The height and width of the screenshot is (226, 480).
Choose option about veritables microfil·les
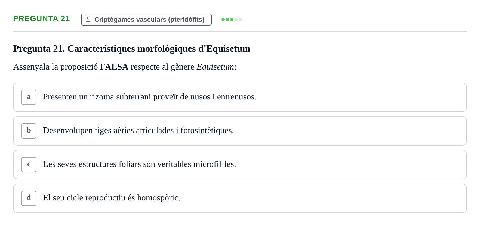[240, 165]
